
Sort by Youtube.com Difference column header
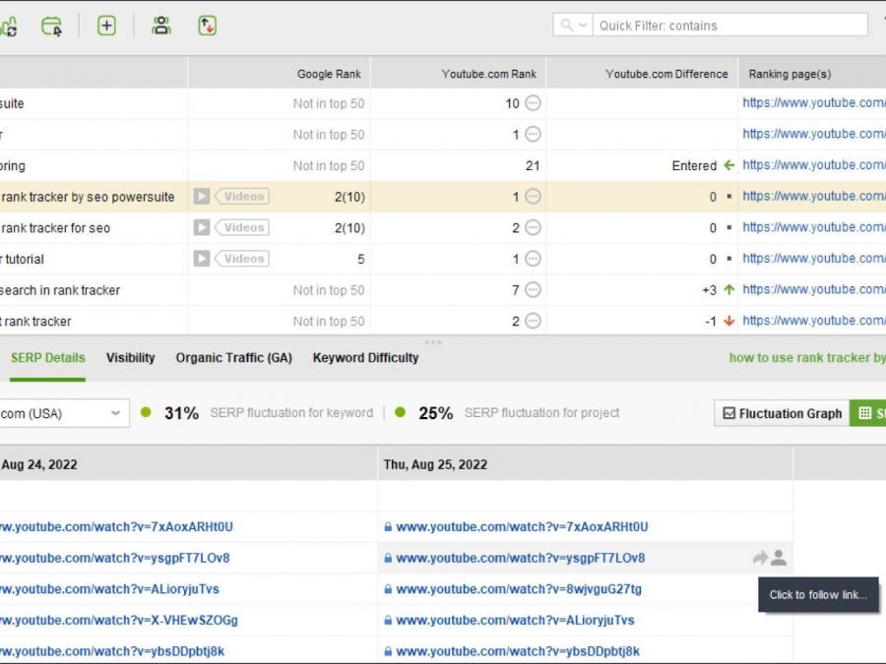[666, 74]
